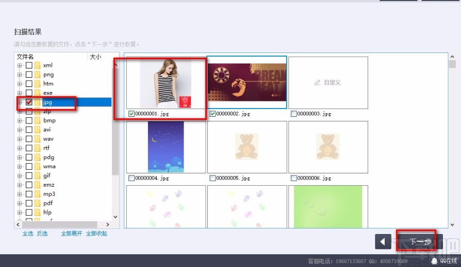Click the wma folder icon
This screenshot has width=461, height=267.
(x=37, y=166)
